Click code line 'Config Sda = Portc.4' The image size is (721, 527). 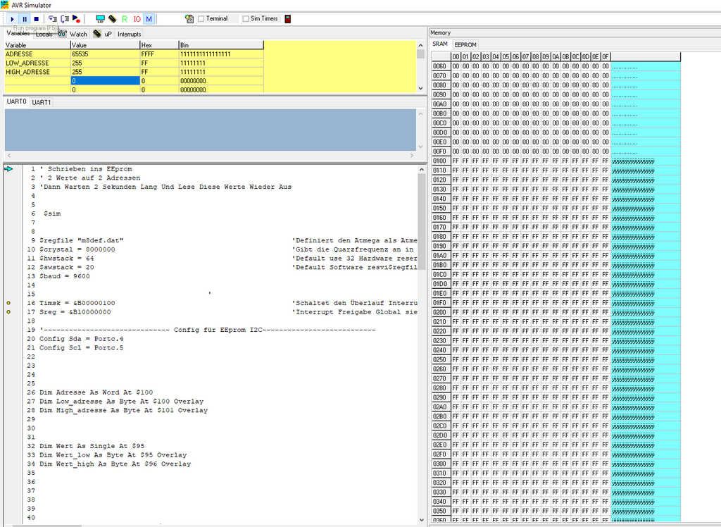click(x=82, y=339)
